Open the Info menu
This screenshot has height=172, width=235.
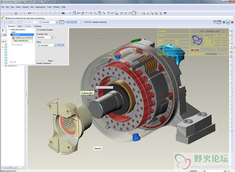(x=32, y=7)
